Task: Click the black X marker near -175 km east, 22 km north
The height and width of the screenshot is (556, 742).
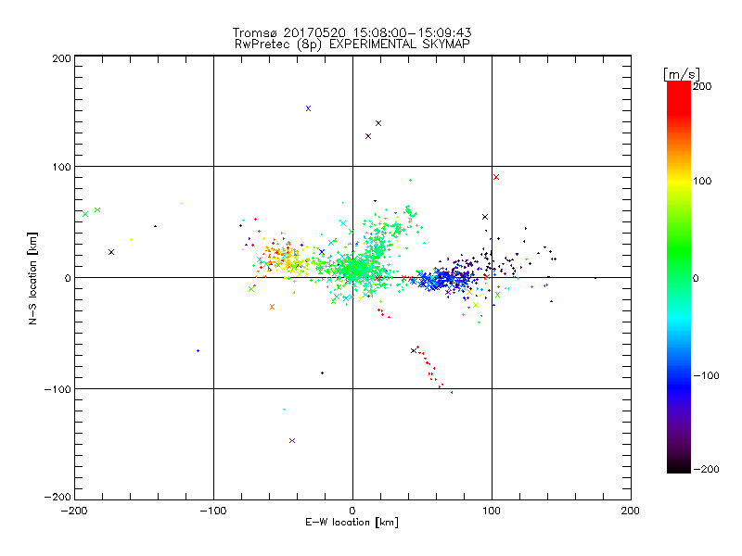Action: 111,252
